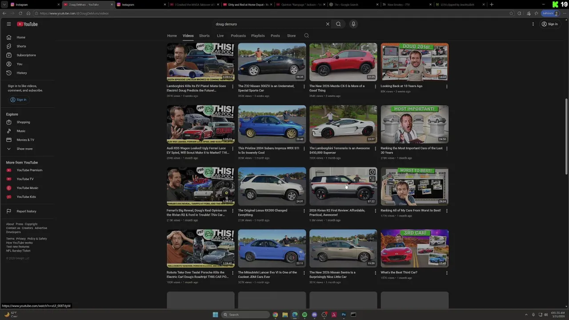Open the Z32 Nissan 300ZX video thumbnail
Screen dimensions: 569x320
point(272,62)
